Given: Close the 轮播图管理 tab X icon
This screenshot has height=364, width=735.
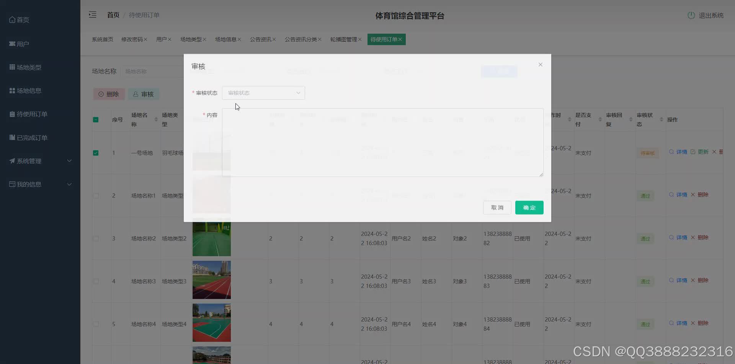Looking at the screenshot, I should click(x=360, y=39).
